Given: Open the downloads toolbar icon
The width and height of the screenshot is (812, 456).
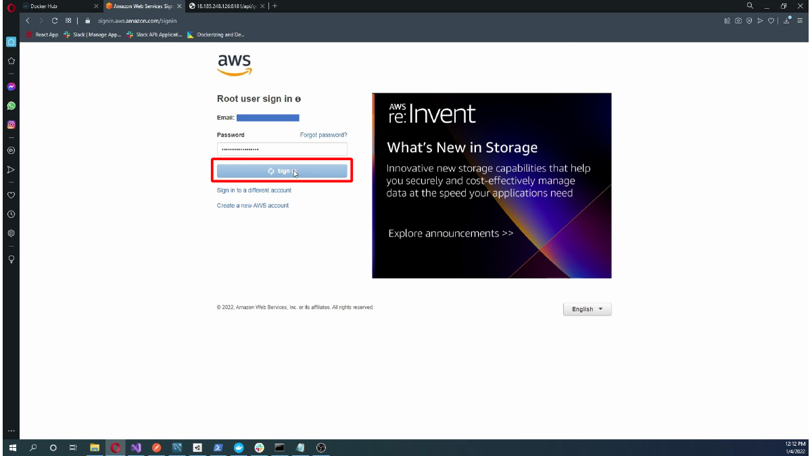Looking at the screenshot, I should pyautogui.click(x=788, y=20).
